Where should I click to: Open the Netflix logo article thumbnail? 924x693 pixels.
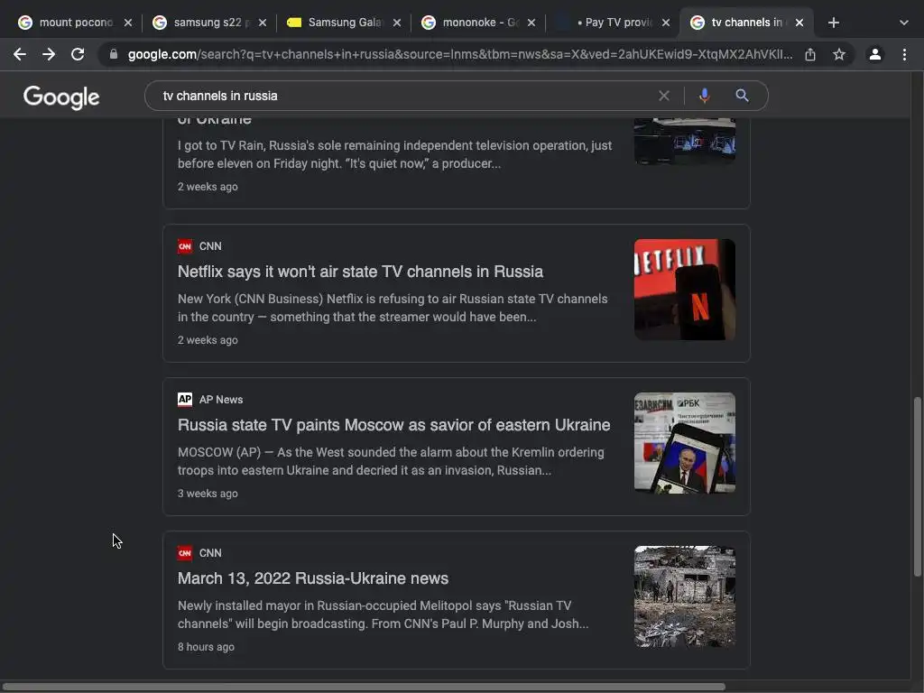pos(685,290)
